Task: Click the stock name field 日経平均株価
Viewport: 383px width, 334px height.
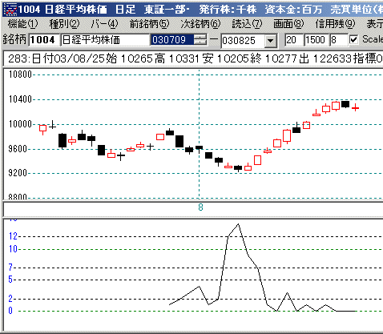Action: (105, 40)
